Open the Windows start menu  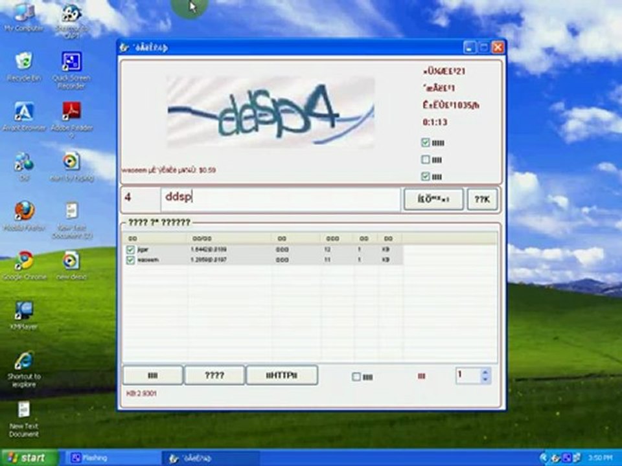[x=29, y=458]
